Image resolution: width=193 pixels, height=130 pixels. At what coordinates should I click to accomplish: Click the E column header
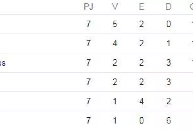142,7
